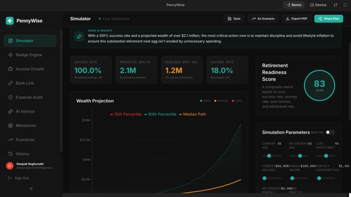Click the Live Simulation status label

pyautogui.click(x=114, y=19)
